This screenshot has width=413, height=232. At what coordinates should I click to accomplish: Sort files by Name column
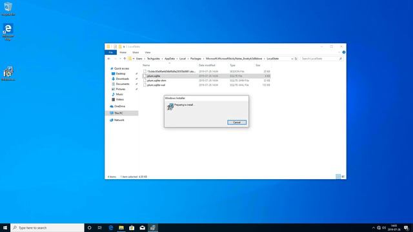pos(146,65)
